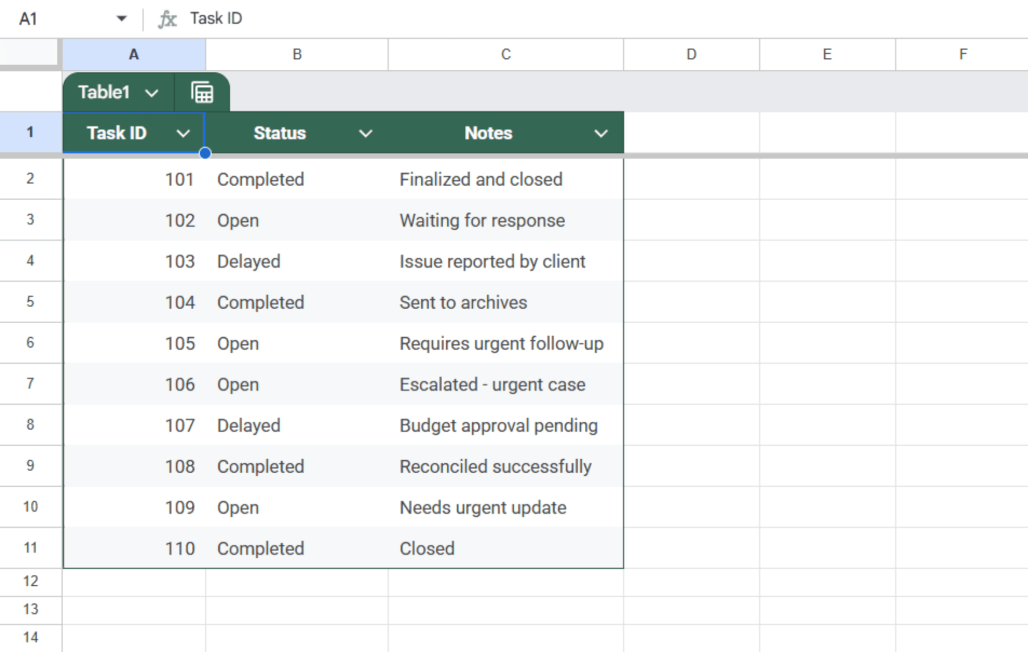Click the Name box dropdown arrow
The width and height of the screenshot is (1028, 652).
[x=122, y=18]
